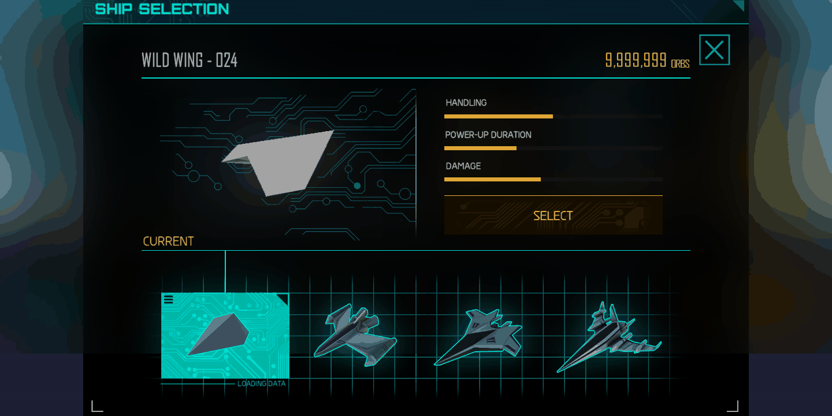Click the teal corner triangle beside the header
Image resolution: width=832 pixels, height=416 pixels.
pos(740,5)
